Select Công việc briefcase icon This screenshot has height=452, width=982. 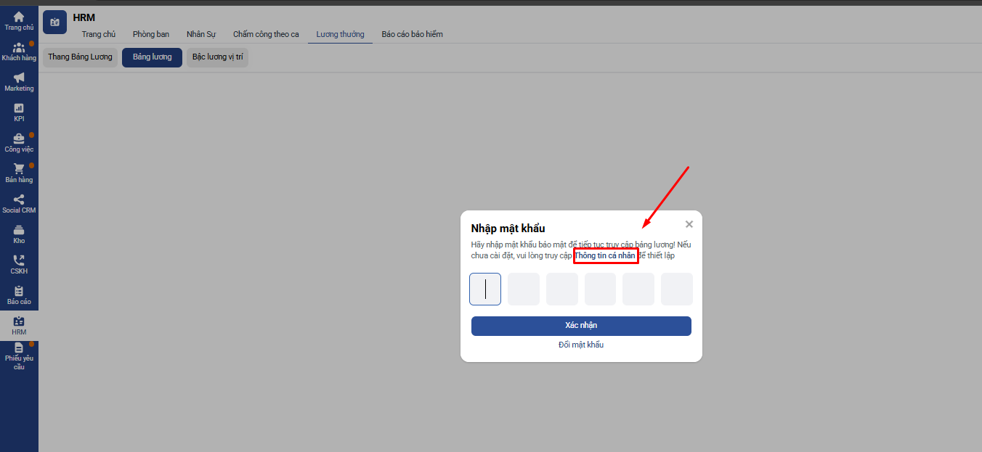[x=19, y=139]
